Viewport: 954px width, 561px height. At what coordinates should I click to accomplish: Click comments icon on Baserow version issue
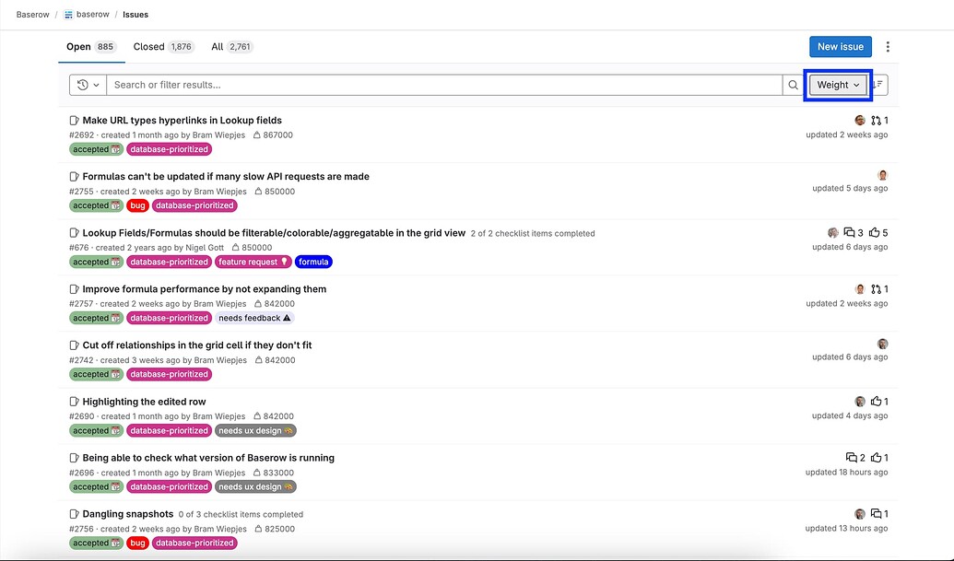(851, 458)
